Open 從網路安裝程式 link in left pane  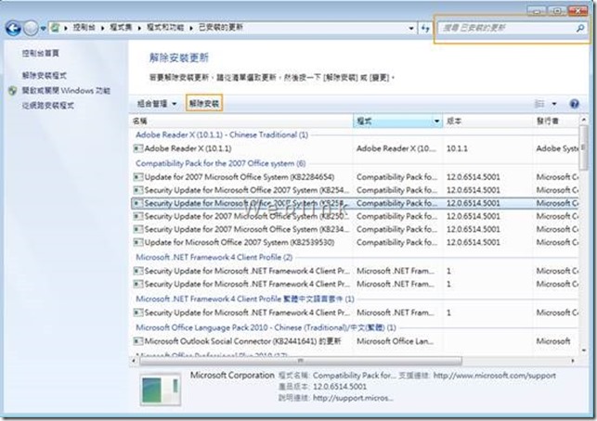47,106
